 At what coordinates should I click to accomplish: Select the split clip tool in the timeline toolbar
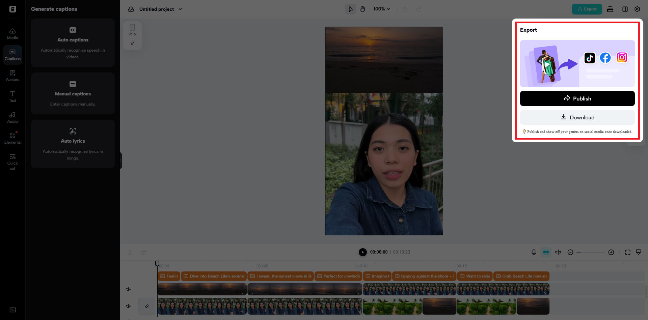[x=558, y=252]
